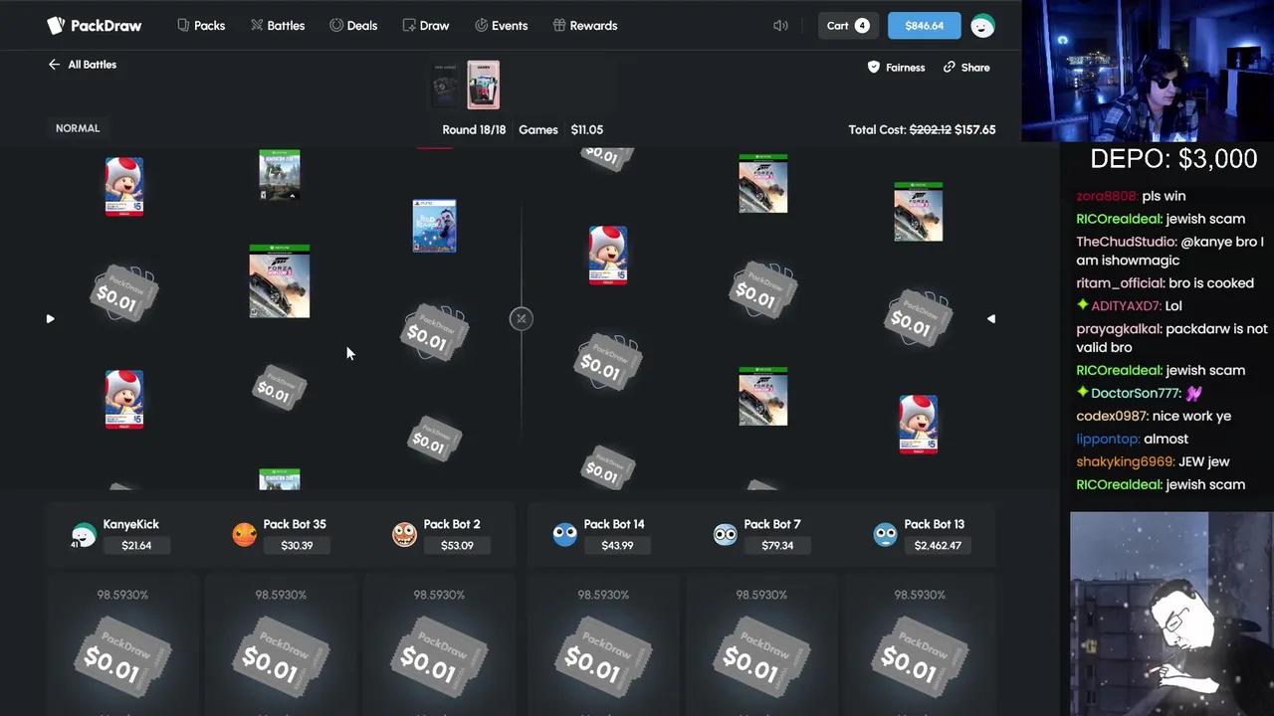Open the Cart with 4 items
This screenshot has height=716, width=1274.
[x=848, y=26]
